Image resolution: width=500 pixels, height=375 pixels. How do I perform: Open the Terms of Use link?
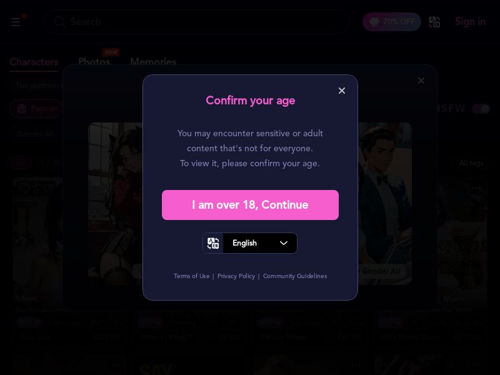click(192, 276)
